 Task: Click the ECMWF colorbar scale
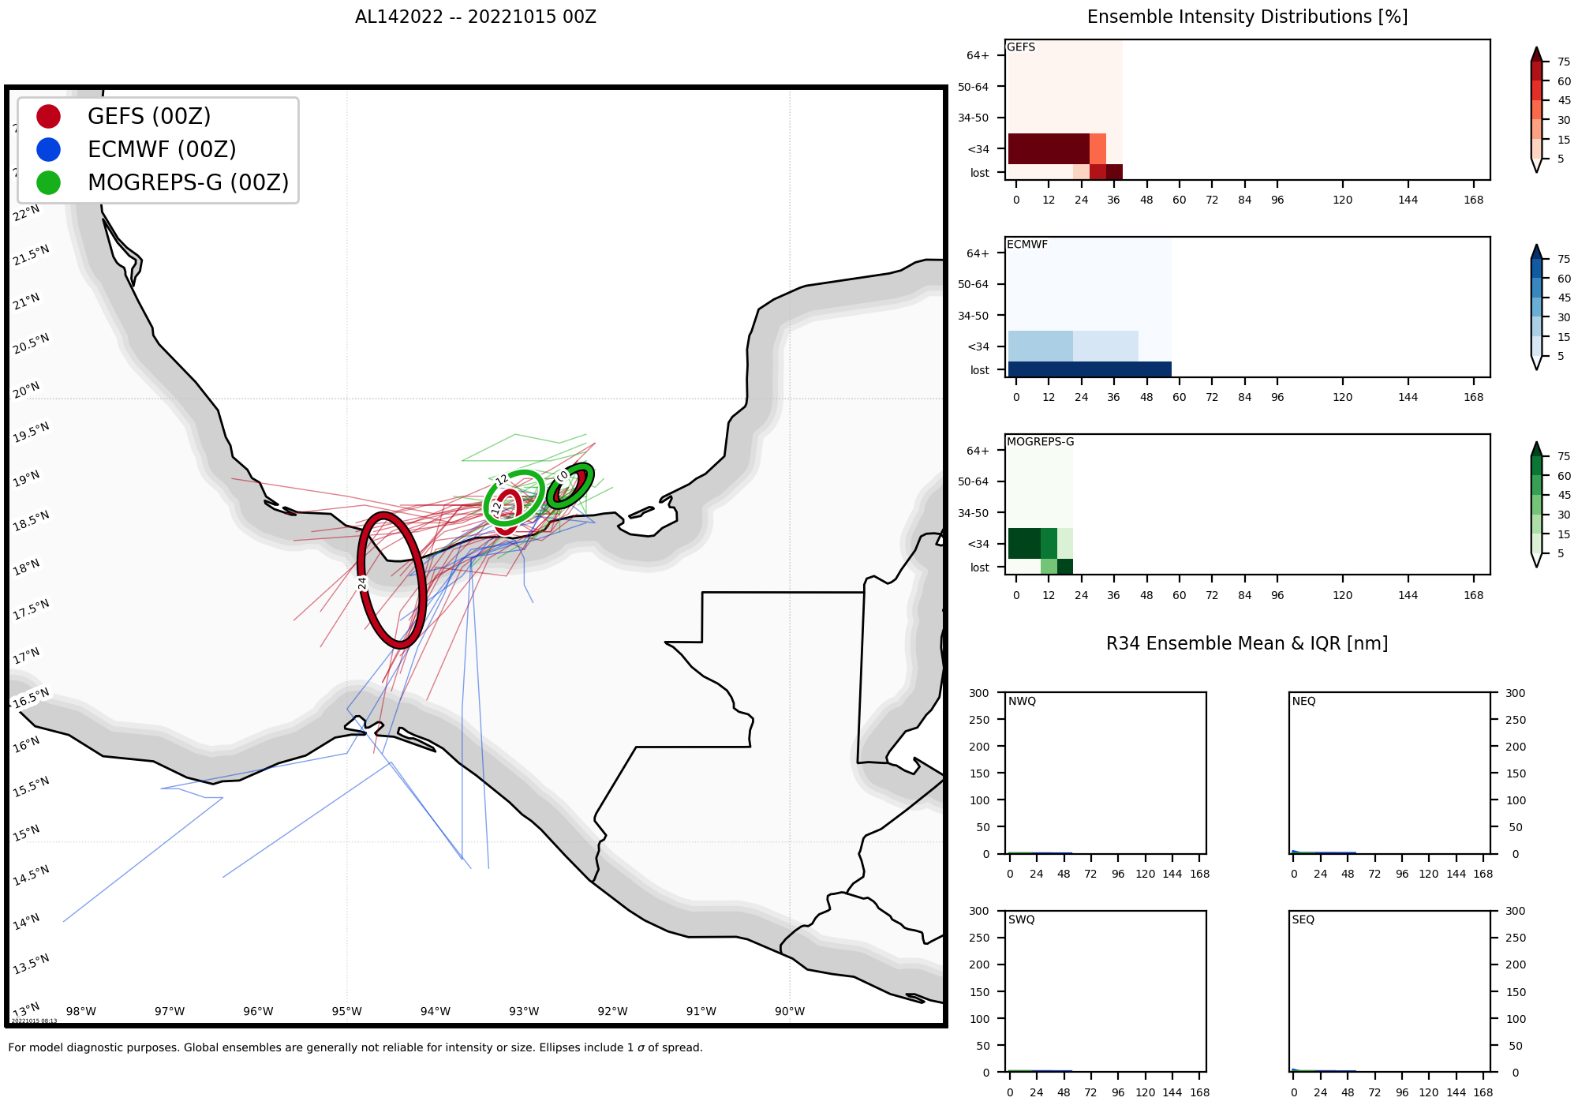pyautogui.click(x=1535, y=307)
